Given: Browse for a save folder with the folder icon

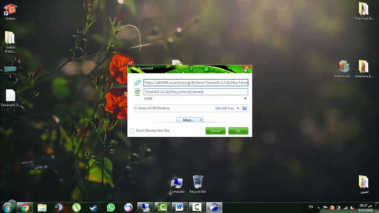Looking at the screenshot, I should click(x=245, y=108).
